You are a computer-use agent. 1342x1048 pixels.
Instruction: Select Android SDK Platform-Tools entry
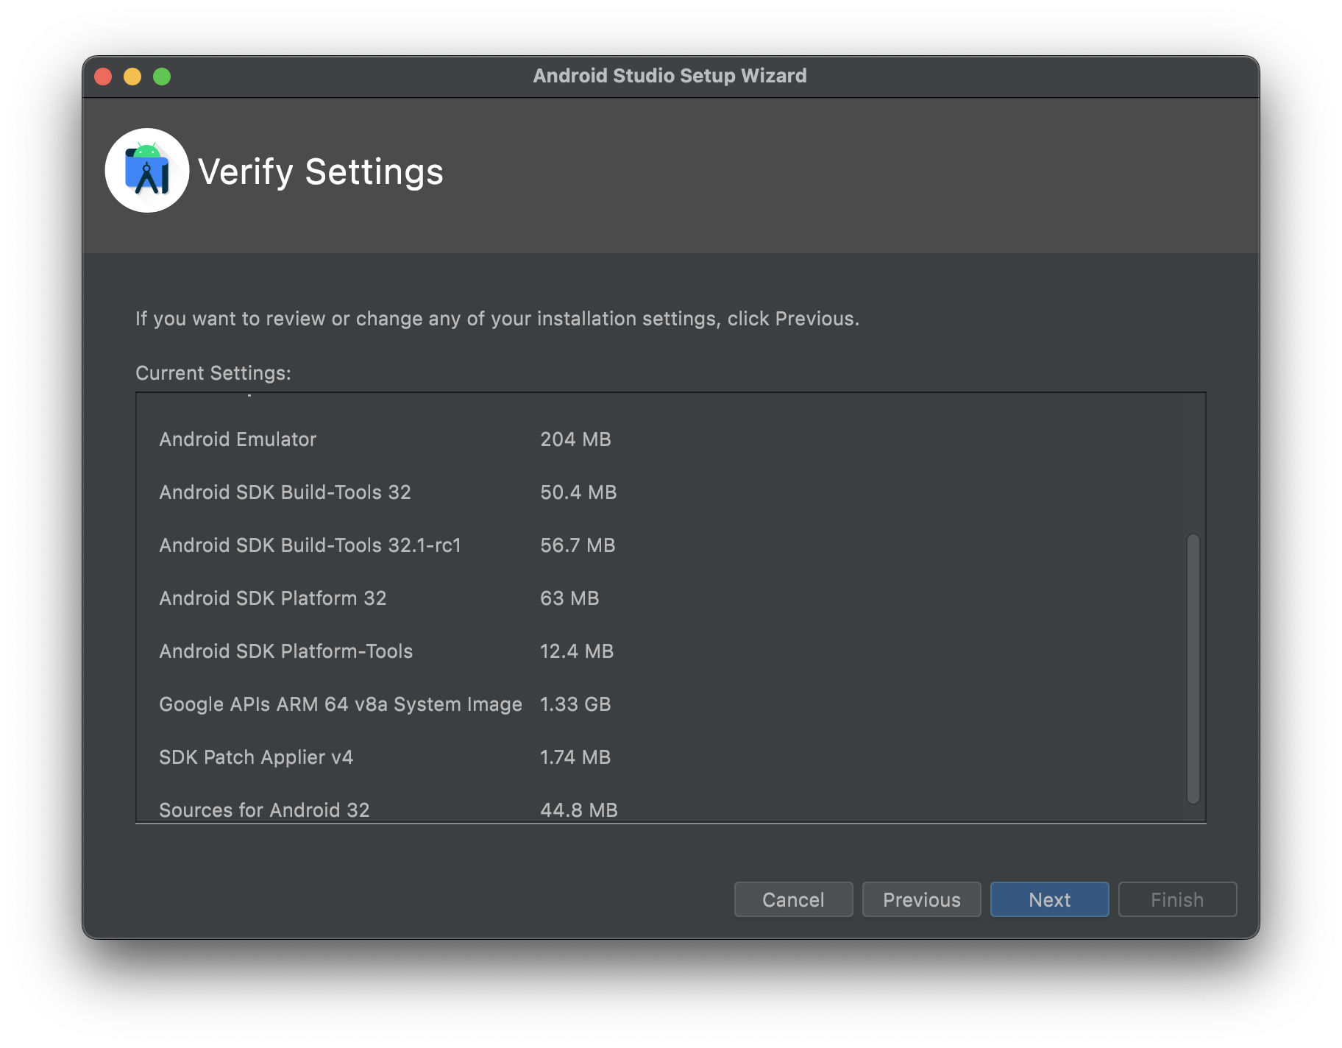285,651
